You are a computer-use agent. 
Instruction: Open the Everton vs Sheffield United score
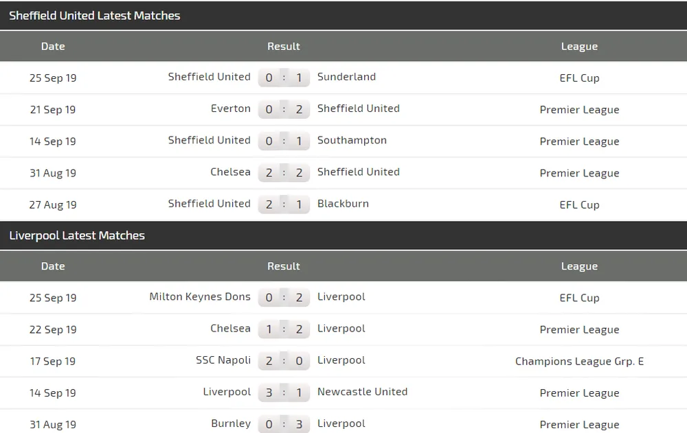tap(284, 109)
